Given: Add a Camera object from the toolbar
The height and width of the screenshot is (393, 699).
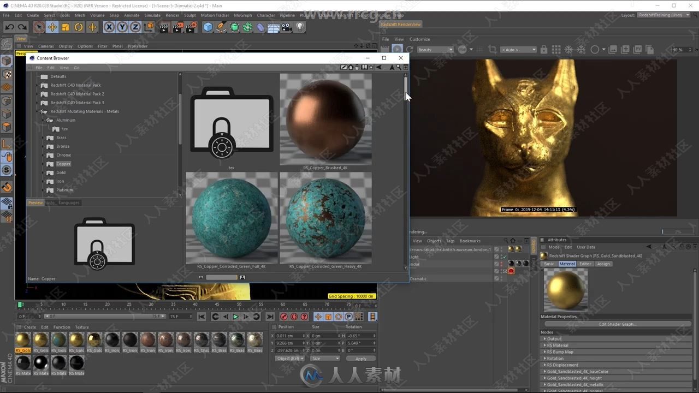Looking at the screenshot, I should click(287, 27).
